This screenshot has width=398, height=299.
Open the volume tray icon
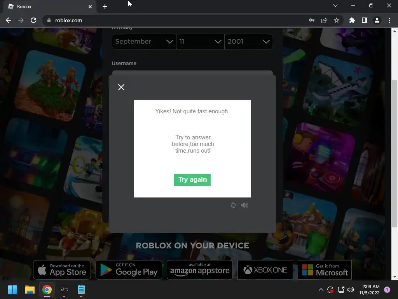351,290
